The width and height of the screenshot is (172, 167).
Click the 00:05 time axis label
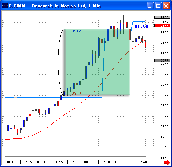[27, 162]
